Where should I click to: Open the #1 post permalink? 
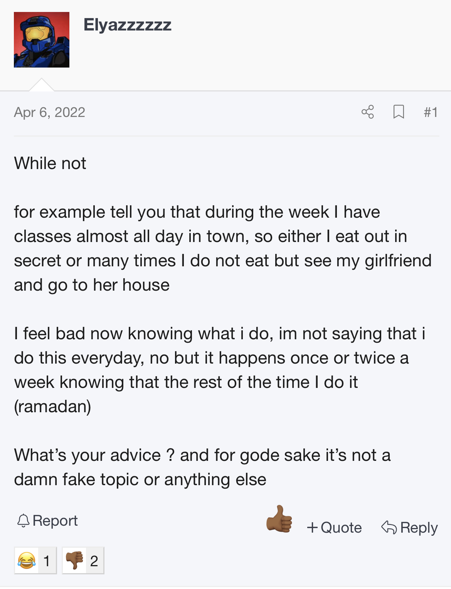pos(431,112)
